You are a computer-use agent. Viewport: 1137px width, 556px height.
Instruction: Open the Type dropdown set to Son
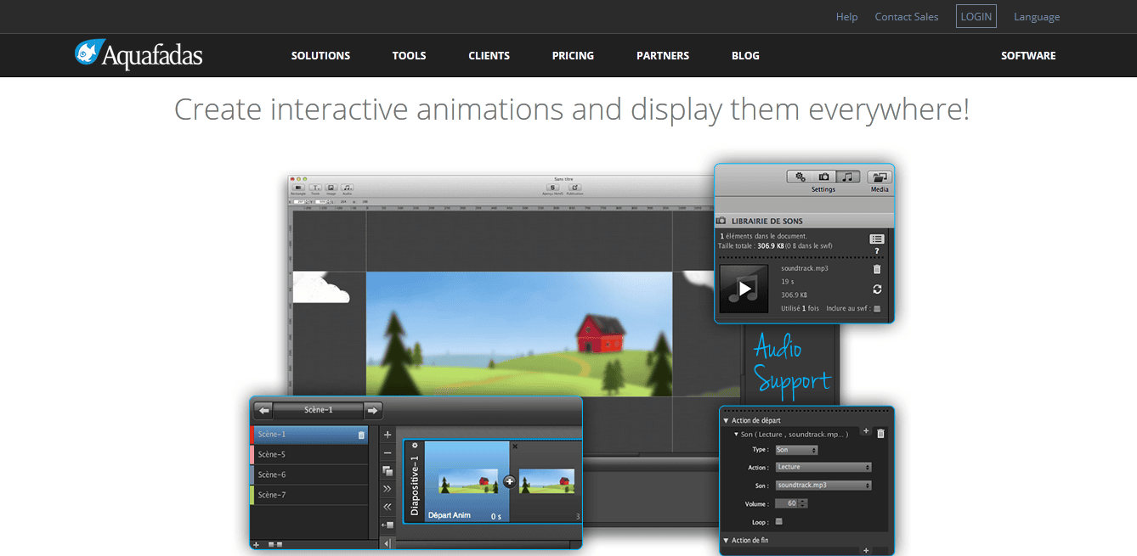tap(797, 450)
